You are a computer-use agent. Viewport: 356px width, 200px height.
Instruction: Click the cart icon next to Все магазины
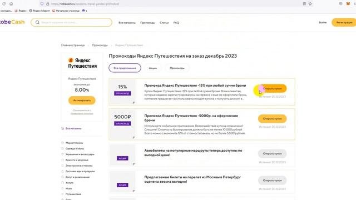(63, 128)
